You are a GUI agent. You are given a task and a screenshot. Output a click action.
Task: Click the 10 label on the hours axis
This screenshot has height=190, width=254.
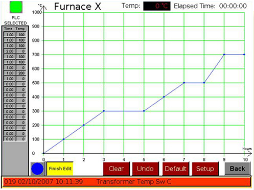coord(245,159)
